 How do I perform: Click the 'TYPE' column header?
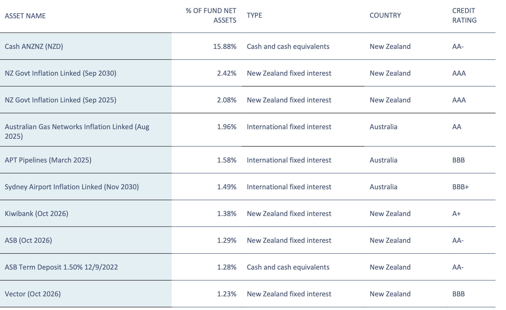tap(254, 15)
